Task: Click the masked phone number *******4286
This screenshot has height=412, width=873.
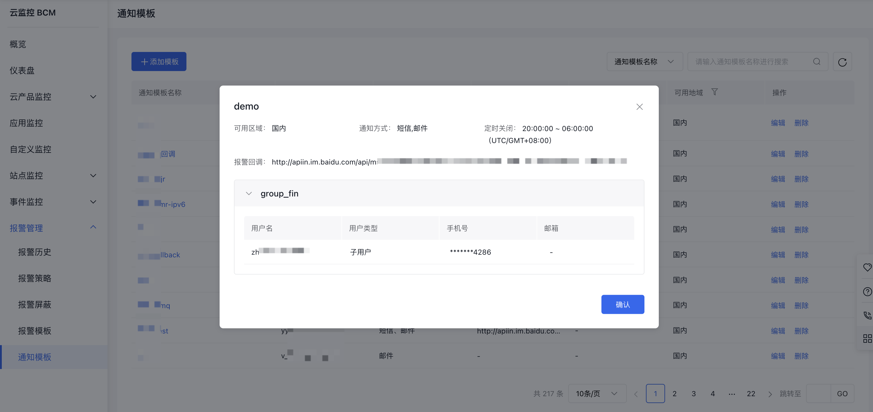Action: [470, 252]
